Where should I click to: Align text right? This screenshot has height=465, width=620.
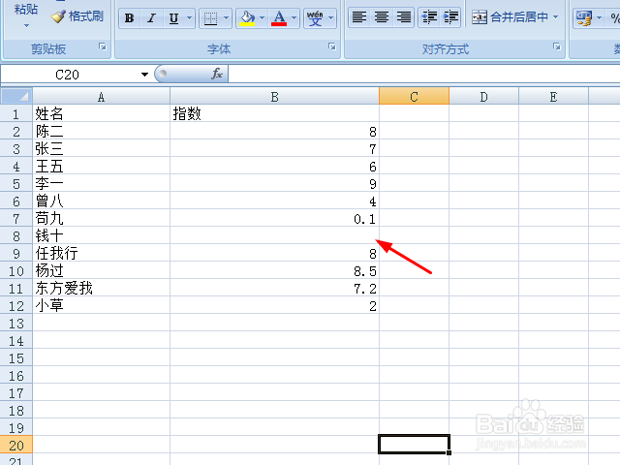pyautogui.click(x=404, y=17)
